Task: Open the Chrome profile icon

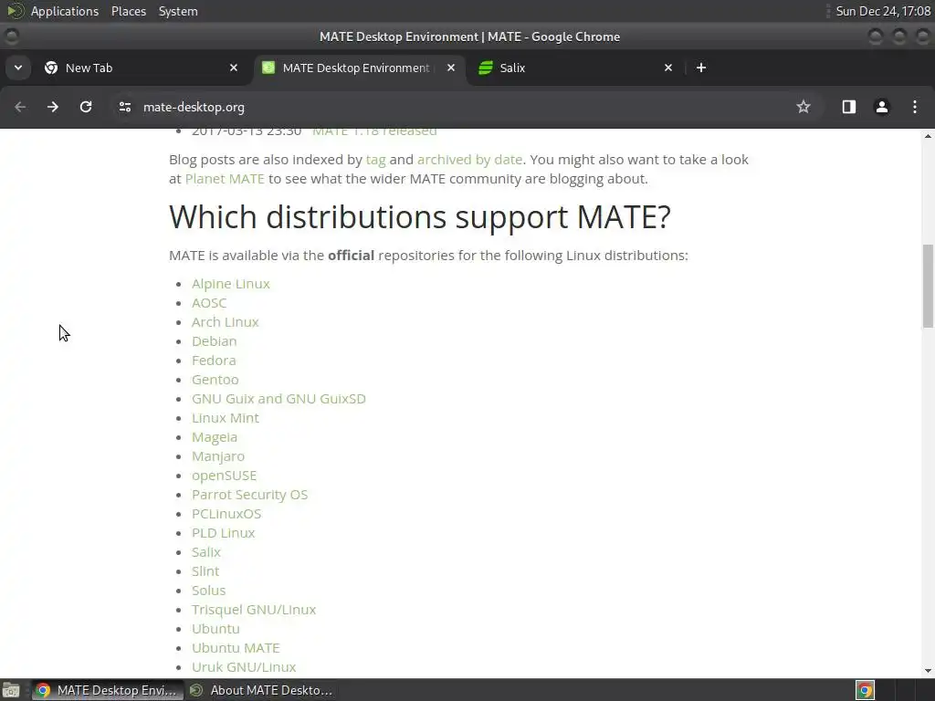Action: 881,107
